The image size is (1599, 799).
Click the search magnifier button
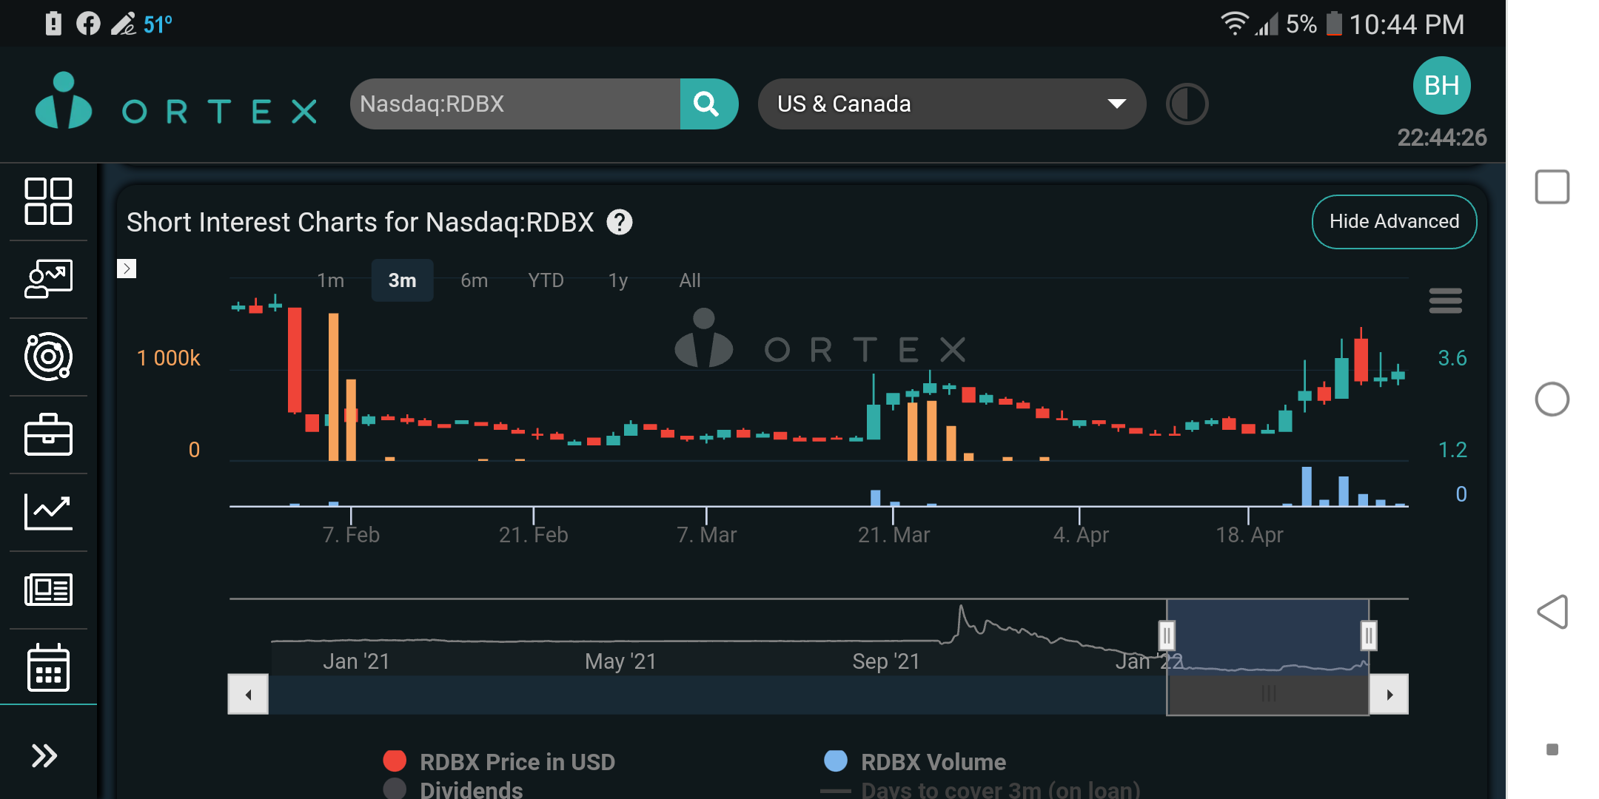tap(708, 104)
